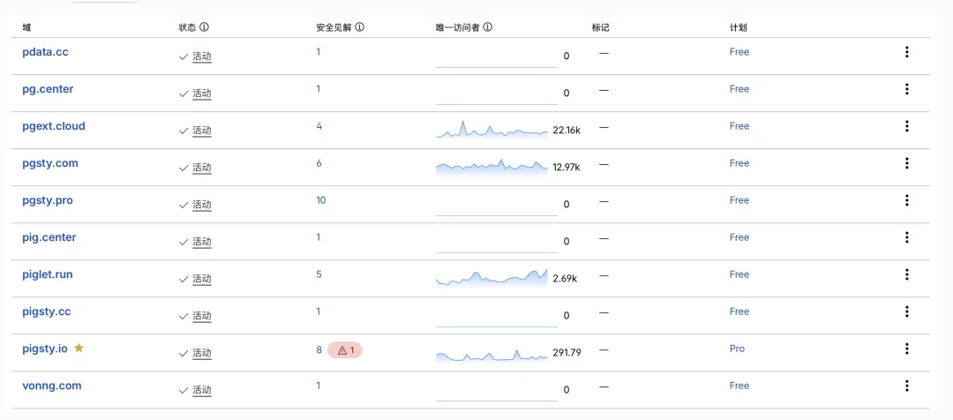This screenshot has width=953, height=420.
Task: Open the three-dot menu for piglet.run
Action: (x=906, y=274)
